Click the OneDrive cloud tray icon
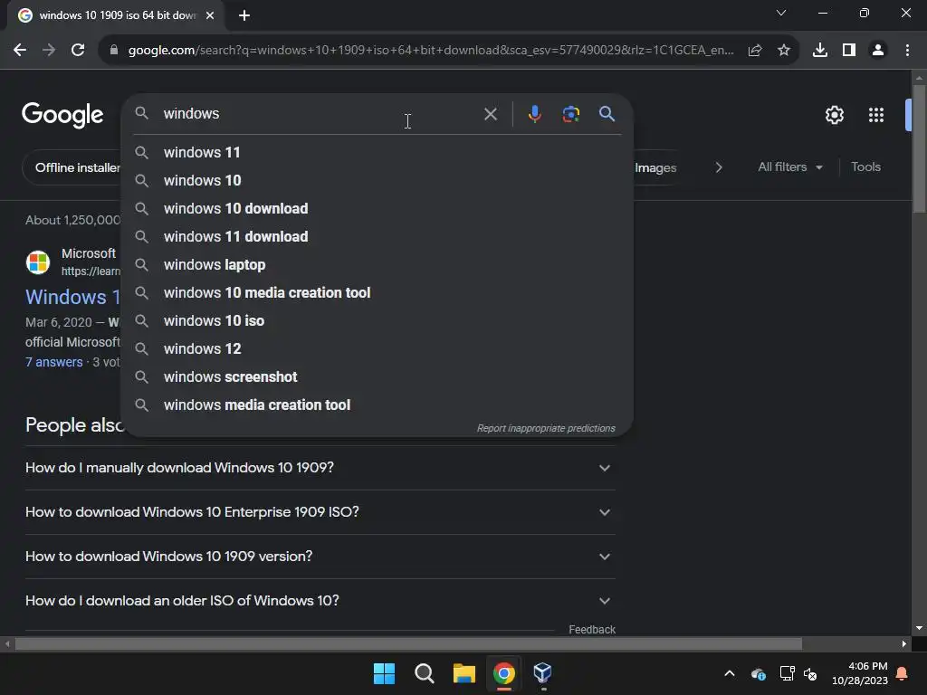 coord(759,673)
